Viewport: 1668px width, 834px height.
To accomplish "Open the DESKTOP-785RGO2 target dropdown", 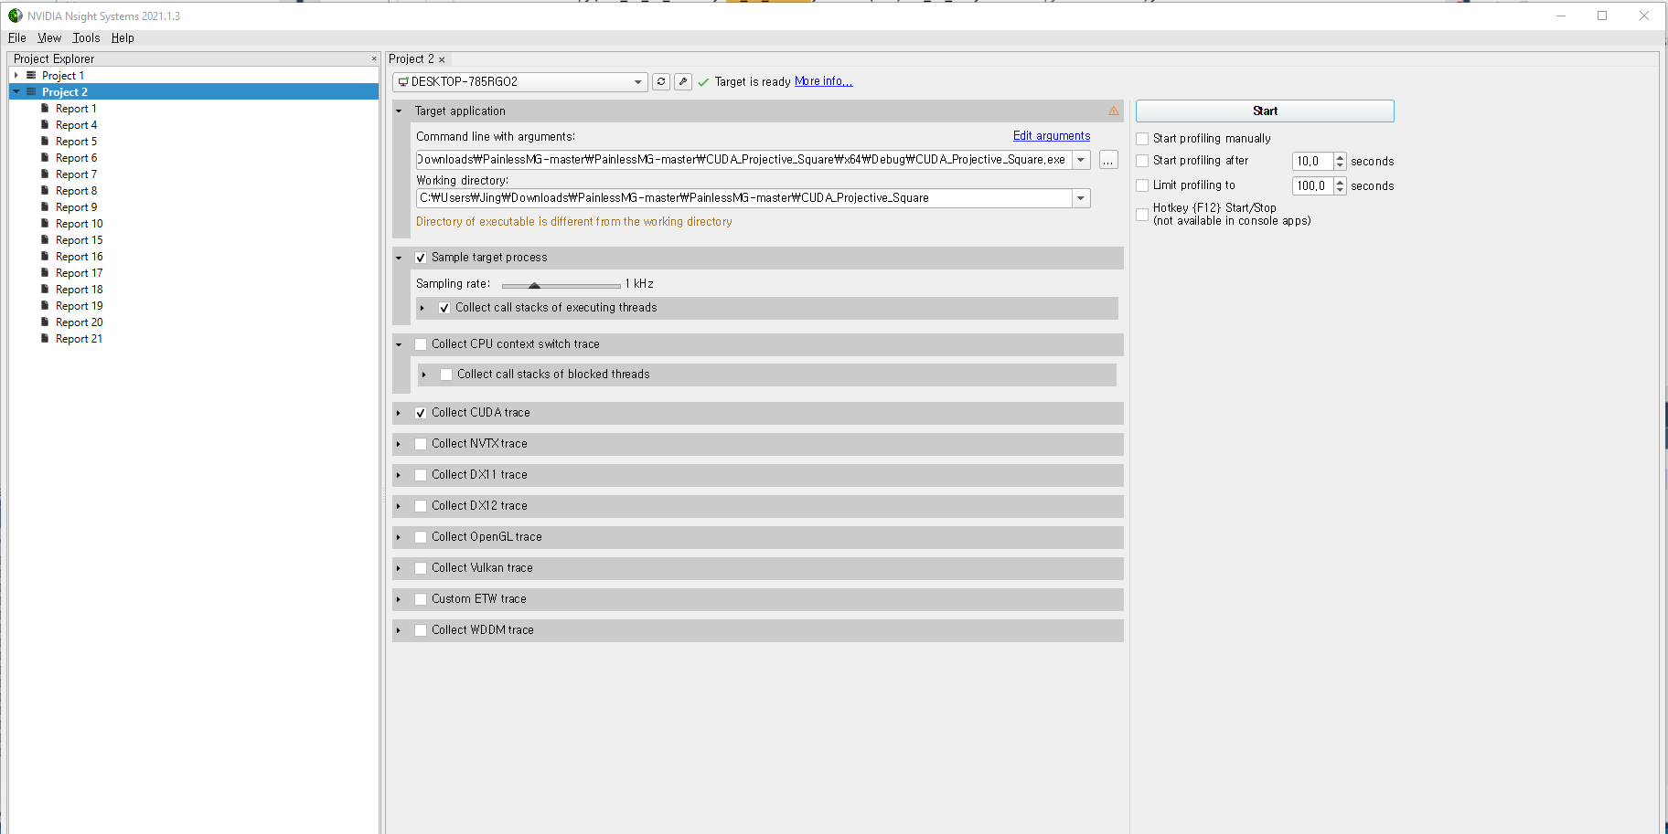I will click(520, 82).
